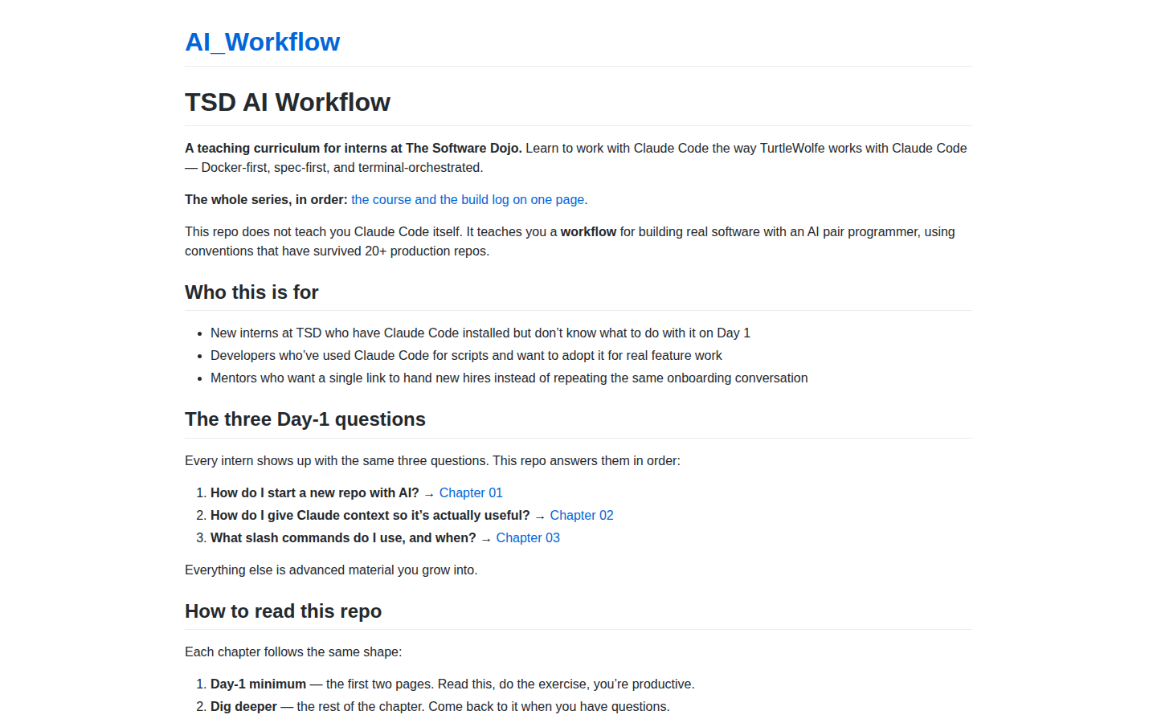The height and width of the screenshot is (723, 1157).
Task: Click the bullet about New interns at TSD
Action: click(x=480, y=333)
